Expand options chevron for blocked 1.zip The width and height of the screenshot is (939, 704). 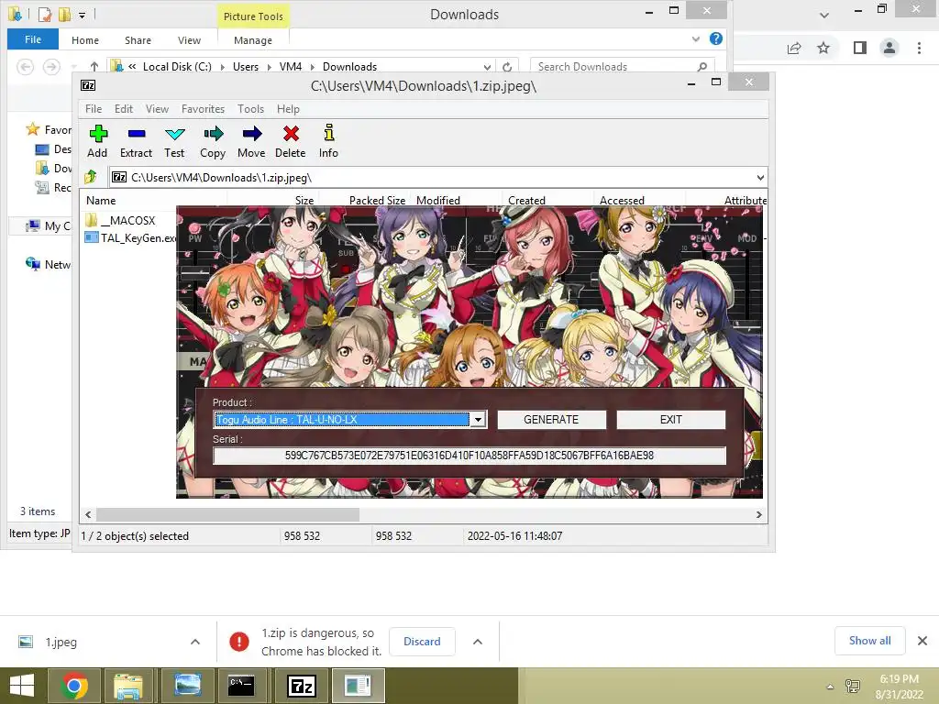[477, 642]
